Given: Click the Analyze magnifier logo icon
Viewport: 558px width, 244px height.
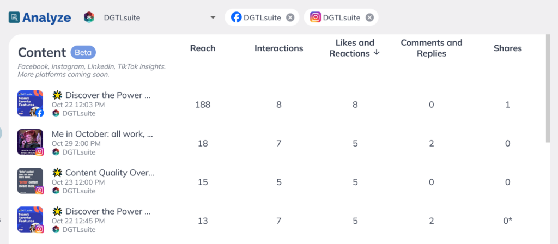Looking at the screenshot, I should pyautogui.click(x=14, y=17).
